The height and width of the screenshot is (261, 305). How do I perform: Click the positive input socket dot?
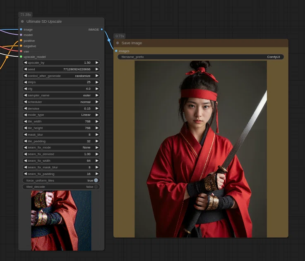coord(21,41)
